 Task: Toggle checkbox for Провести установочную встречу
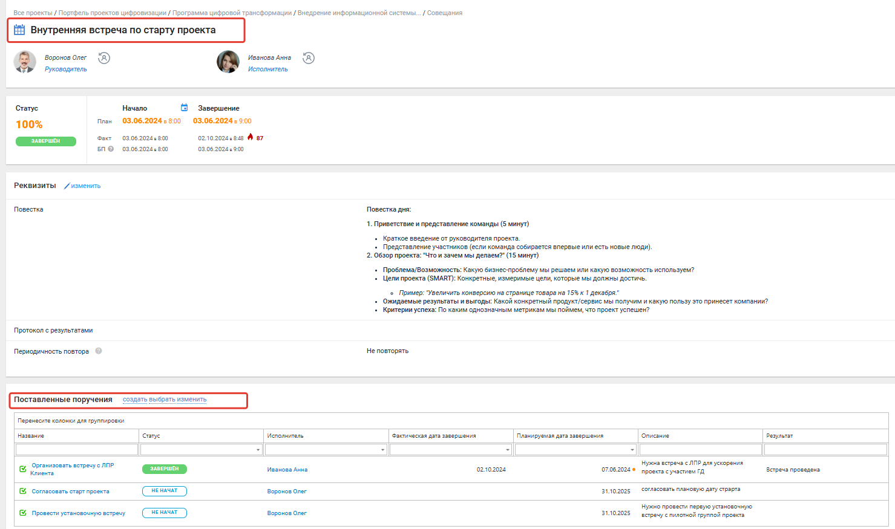[23, 513]
